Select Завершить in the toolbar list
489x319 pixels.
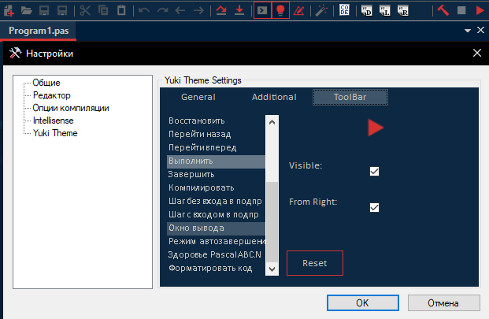[x=216, y=174]
